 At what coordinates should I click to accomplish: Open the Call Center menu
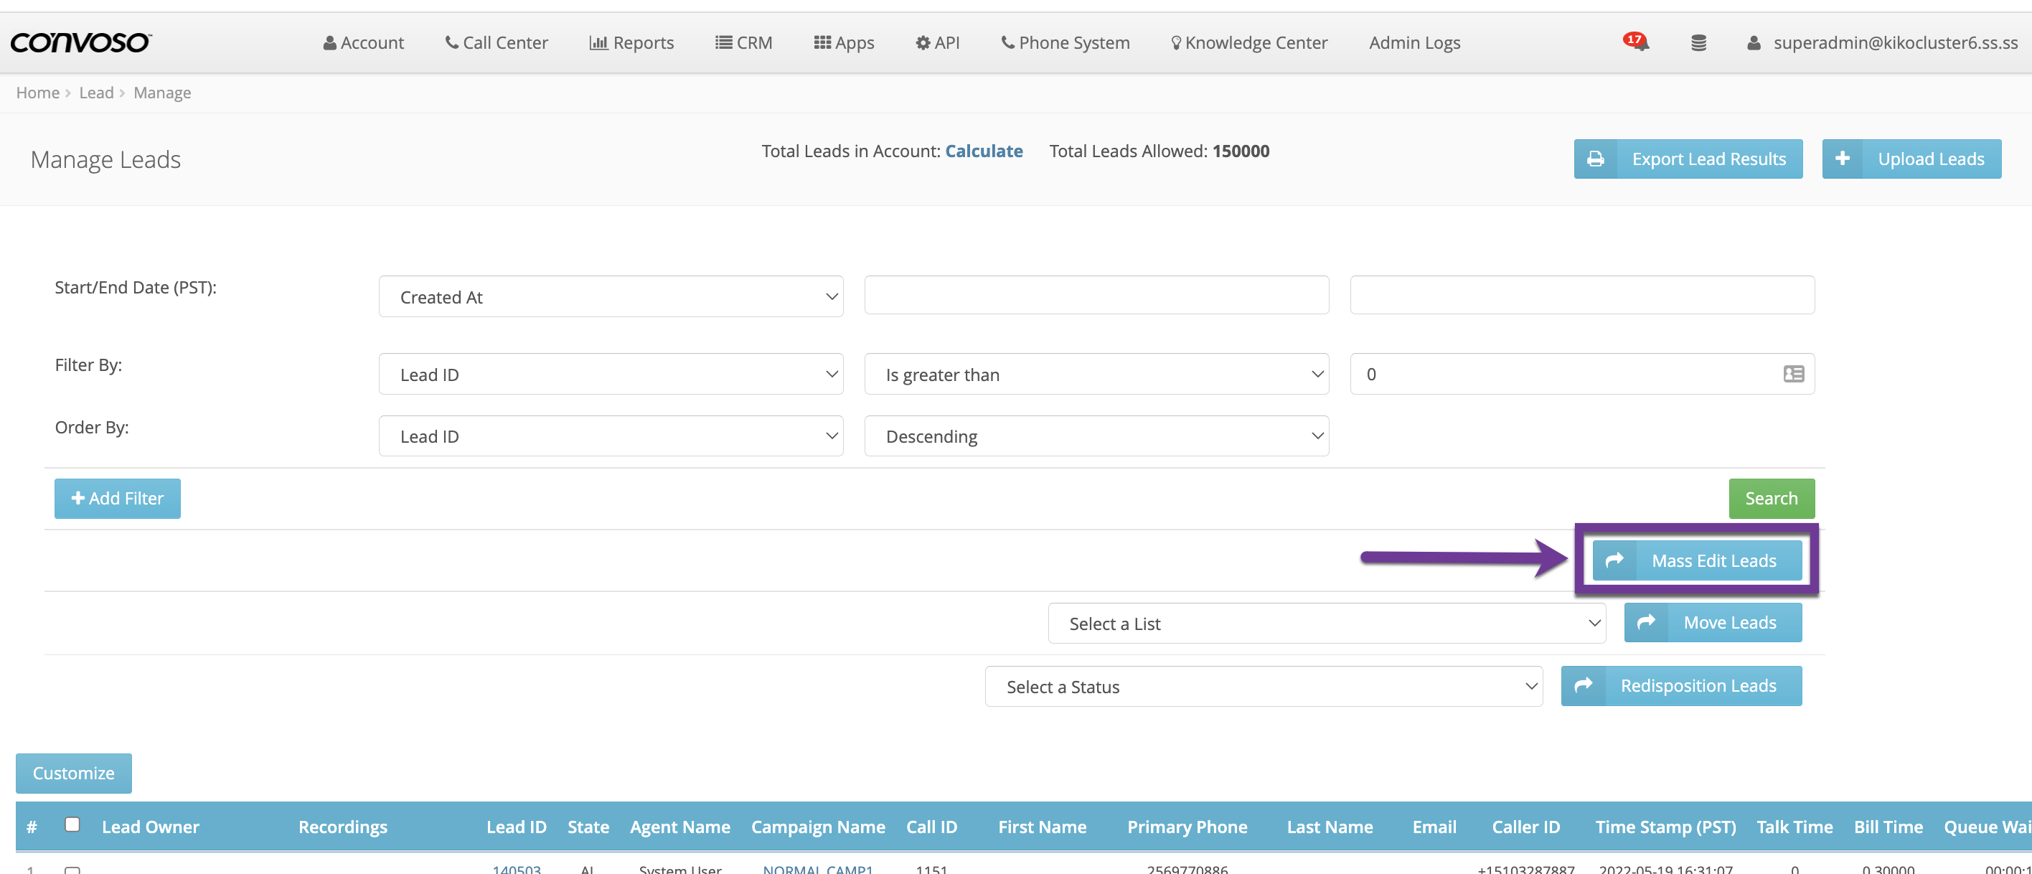point(497,42)
